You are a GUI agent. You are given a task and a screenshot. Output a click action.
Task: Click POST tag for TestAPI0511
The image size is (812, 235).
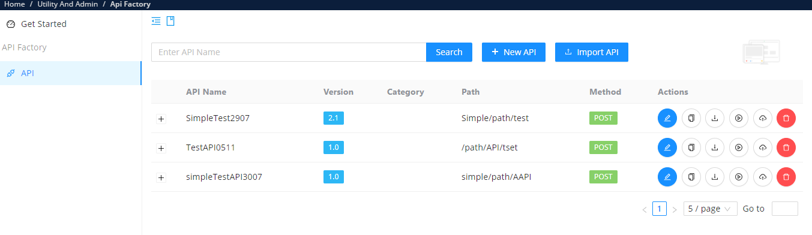pos(603,147)
